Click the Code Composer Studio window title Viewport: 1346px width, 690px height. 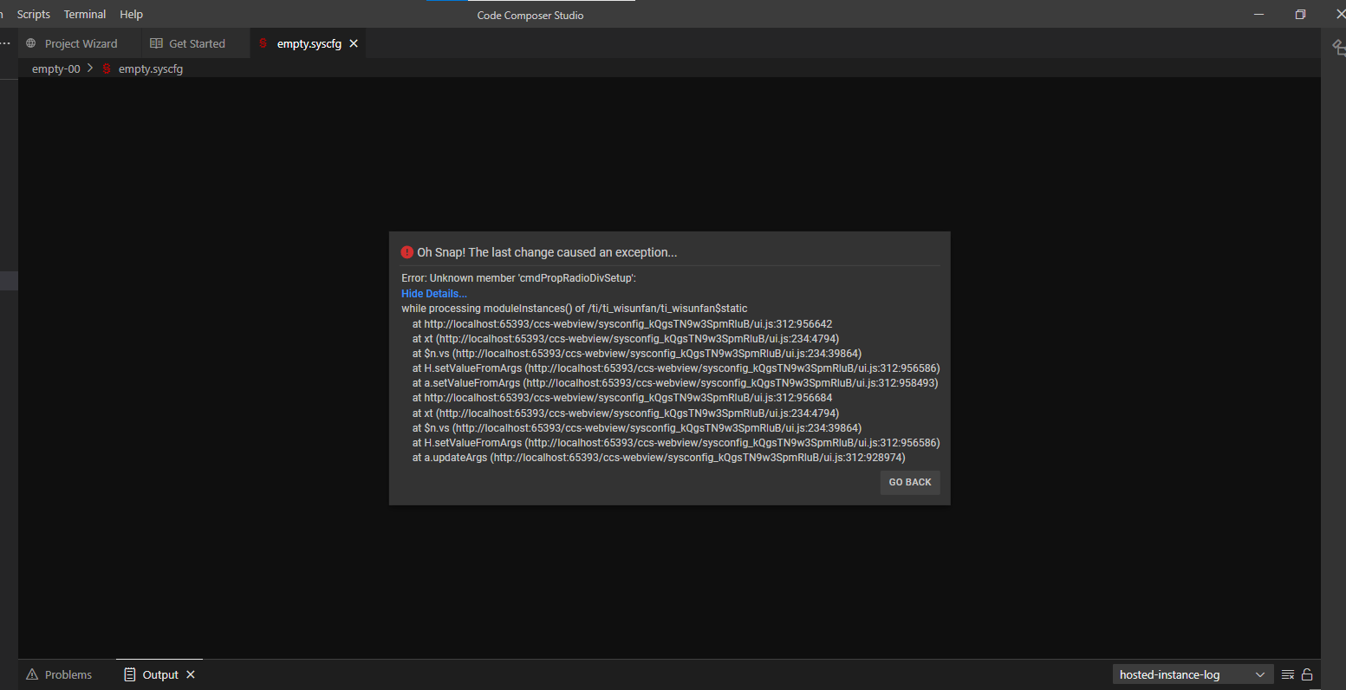(530, 16)
